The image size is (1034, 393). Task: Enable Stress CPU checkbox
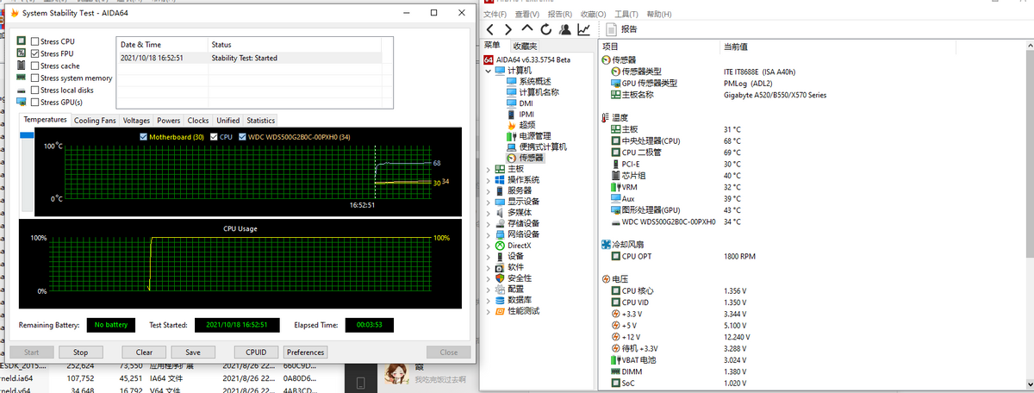coord(34,41)
